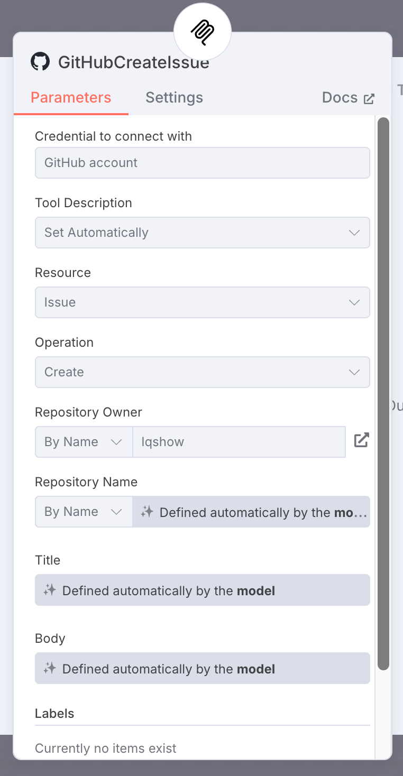The width and height of the screenshot is (403, 776).
Task: Open Repository Owner external link icon
Action: [x=361, y=440]
